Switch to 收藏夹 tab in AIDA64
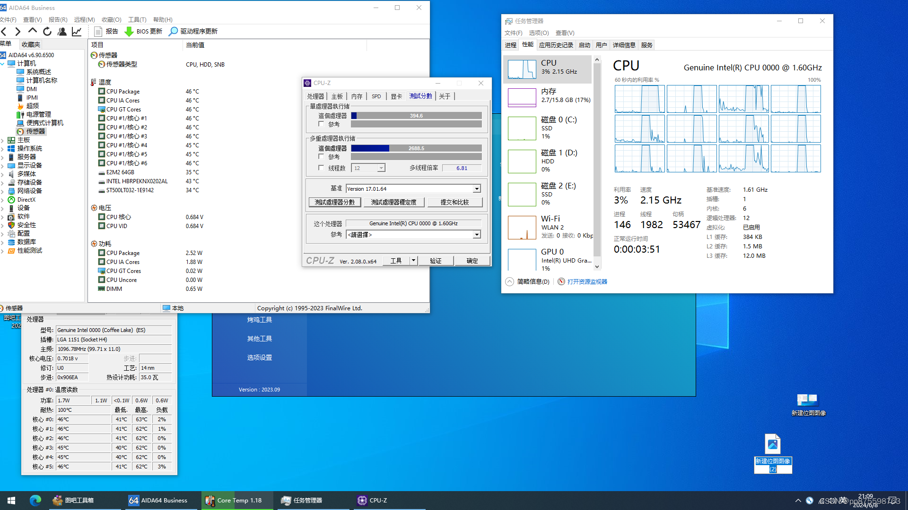908x510 pixels. click(31, 44)
